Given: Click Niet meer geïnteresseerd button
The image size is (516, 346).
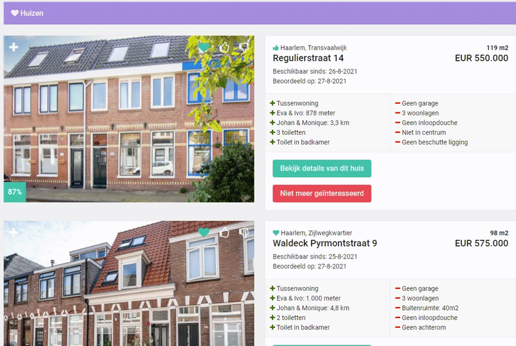Looking at the screenshot, I should [322, 193].
